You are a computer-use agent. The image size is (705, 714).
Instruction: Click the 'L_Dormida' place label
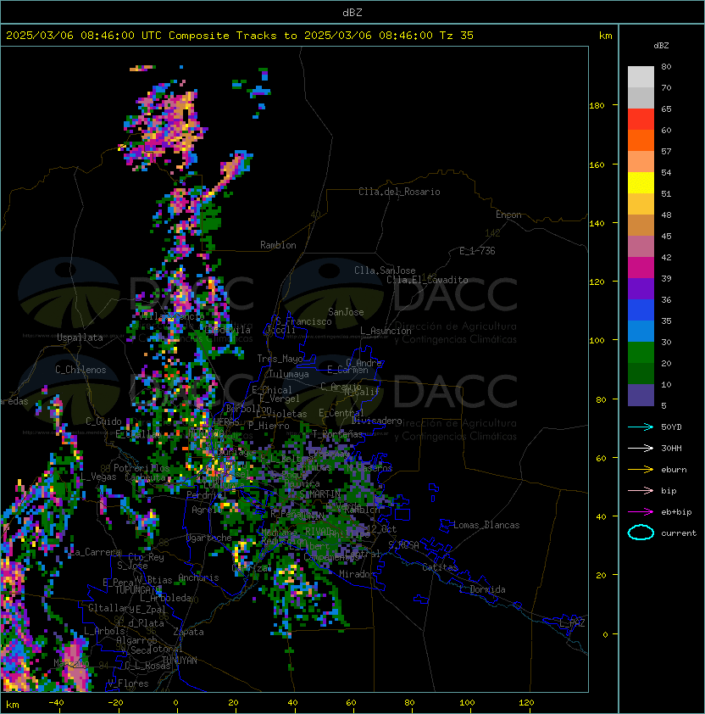click(482, 589)
